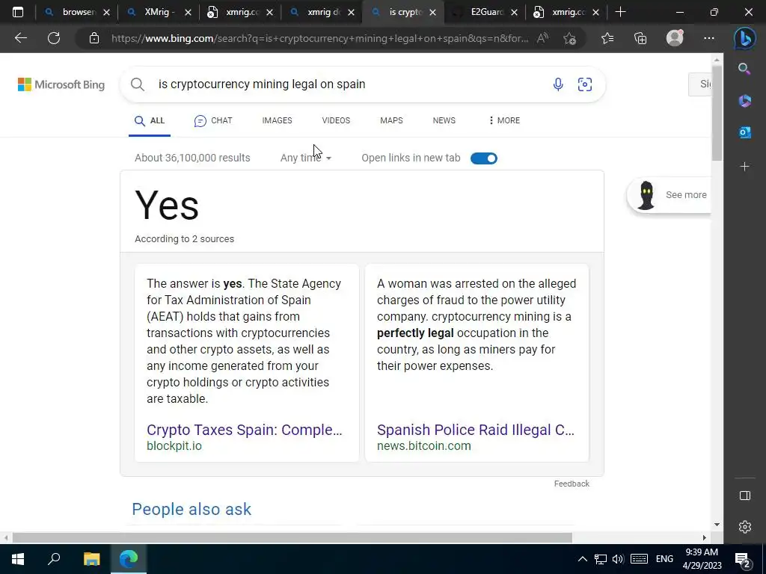Show hidden tray icons chevron
This screenshot has height=574, width=766.
pyautogui.click(x=582, y=559)
